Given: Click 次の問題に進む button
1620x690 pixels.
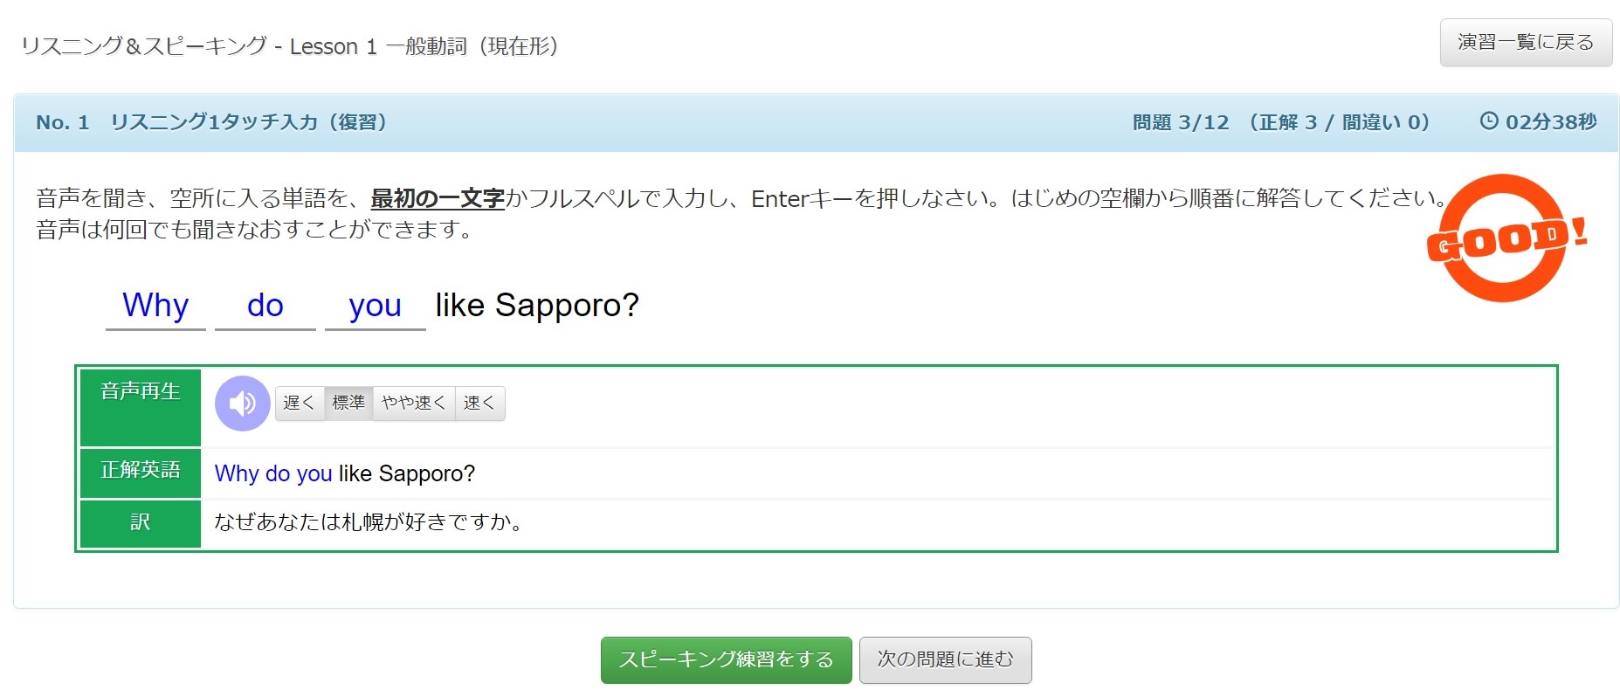Looking at the screenshot, I should [945, 659].
